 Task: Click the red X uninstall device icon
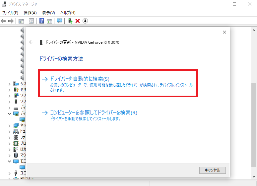pos(78,21)
